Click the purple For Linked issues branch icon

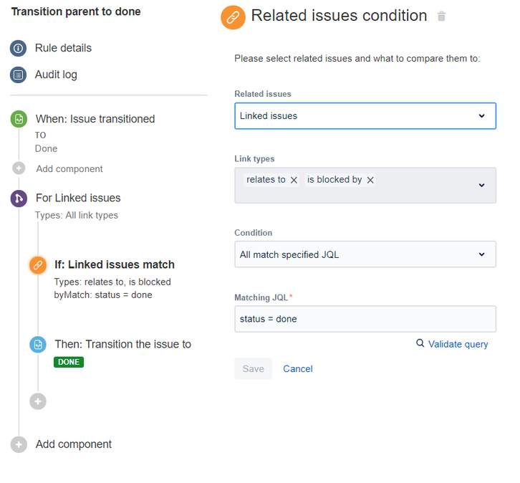(19, 199)
